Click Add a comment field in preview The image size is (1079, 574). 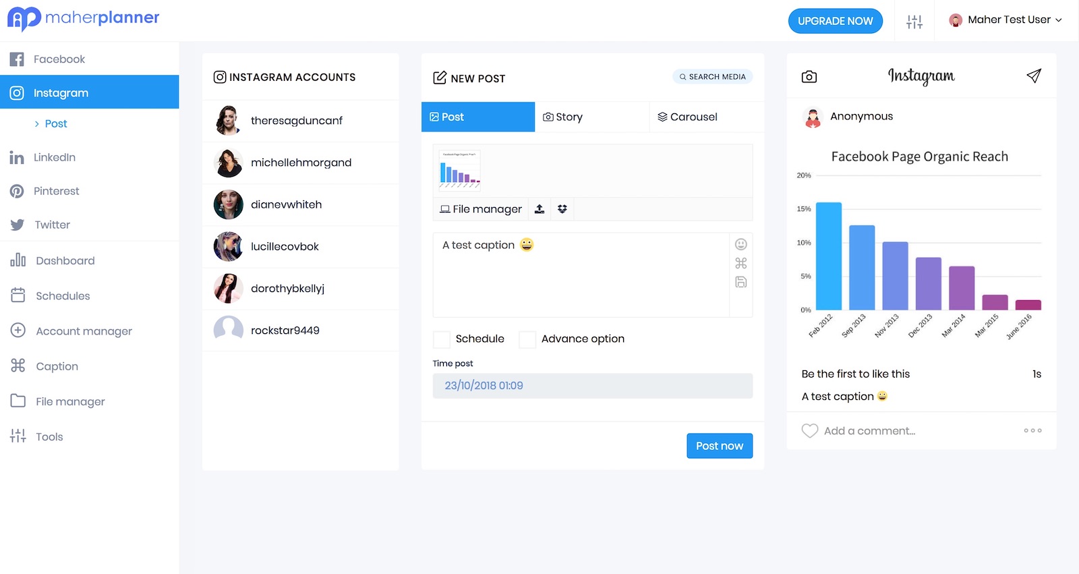tap(870, 431)
